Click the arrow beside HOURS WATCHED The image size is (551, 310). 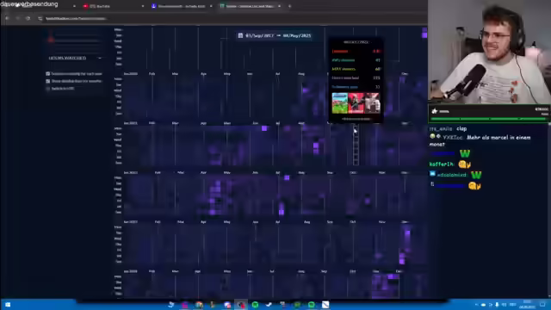pyautogui.click(x=100, y=58)
